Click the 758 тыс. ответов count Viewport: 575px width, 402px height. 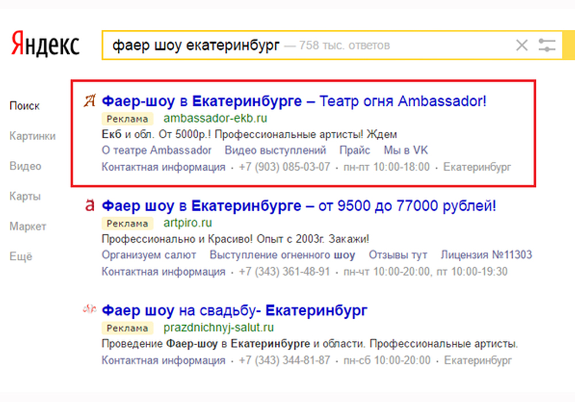coord(344,45)
